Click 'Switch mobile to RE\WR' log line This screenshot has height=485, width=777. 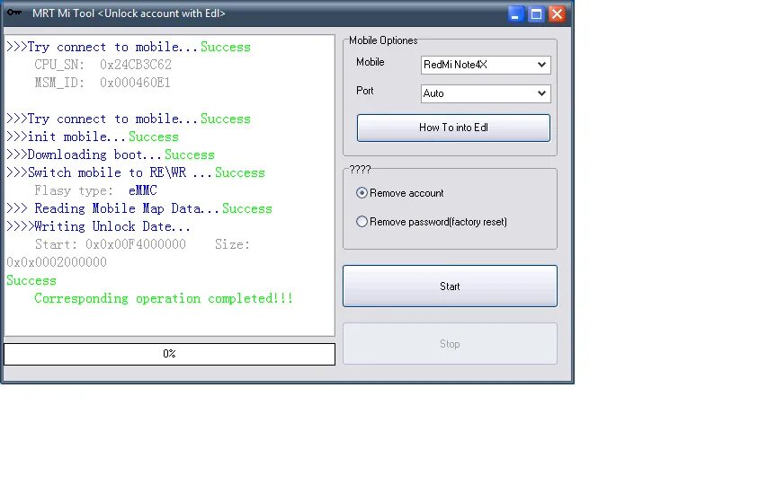(x=136, y=172)
